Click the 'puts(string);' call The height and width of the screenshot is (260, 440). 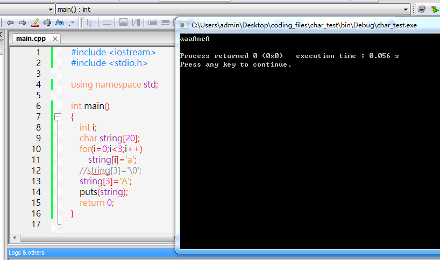tap(104, 192)
